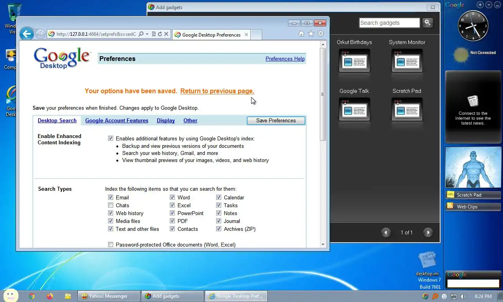
Task: Toggle the Tasks checkbox
Action: click(x=218, y=205)
